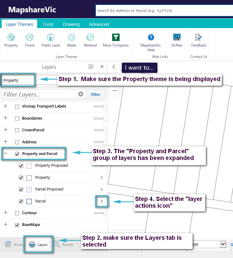This screenshot has height=258, width=233.
Task: Click the Property theme name box
Action: tap(18, 80)
